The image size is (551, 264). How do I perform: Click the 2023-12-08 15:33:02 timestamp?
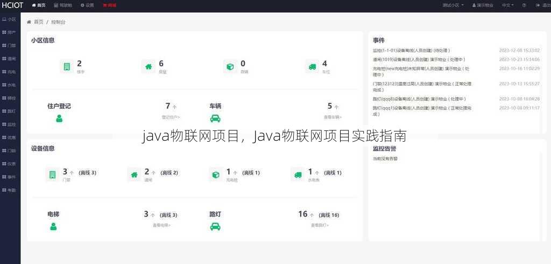point(519,50)
